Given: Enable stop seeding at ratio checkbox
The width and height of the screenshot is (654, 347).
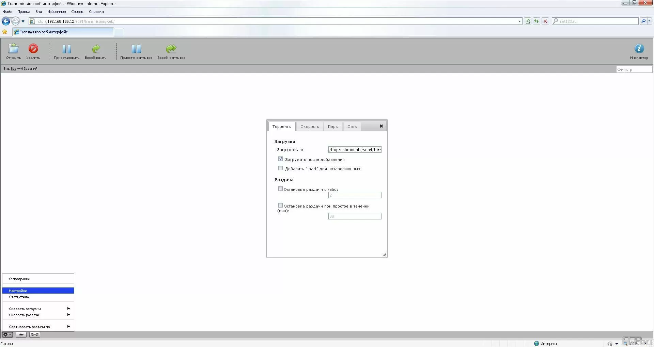Looking at the screenshot, I should click(281, 189).
